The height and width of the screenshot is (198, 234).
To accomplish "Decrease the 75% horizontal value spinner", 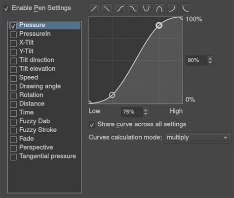I will tap(146, 114).
